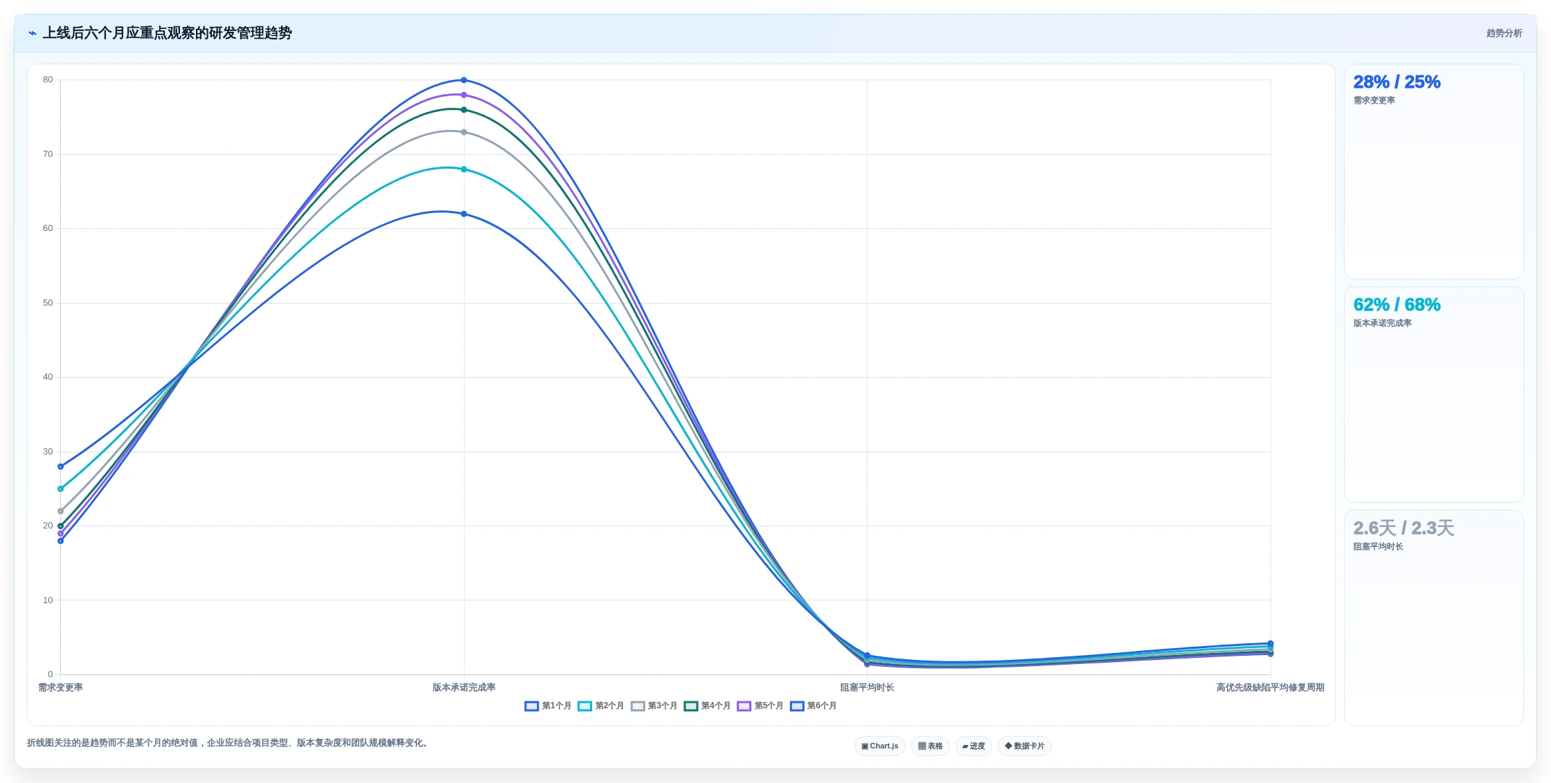Click the y-axis label 10
Screen dimensions: 1551x783
[x=48, y=600]
